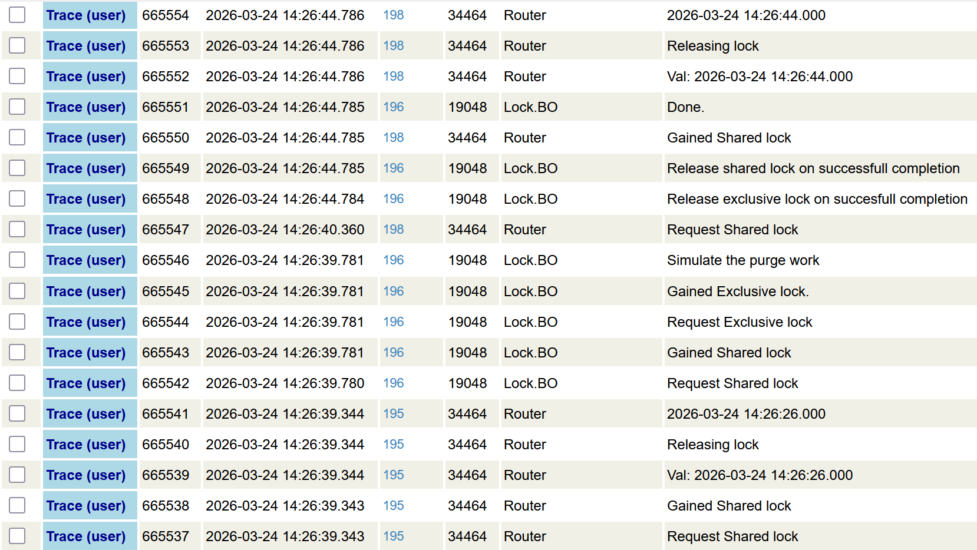Image resolution: width=977 pixels, height=550 pixels.
Task: Open the Trace (user) link for 665553
Action: tap(86, 46)
